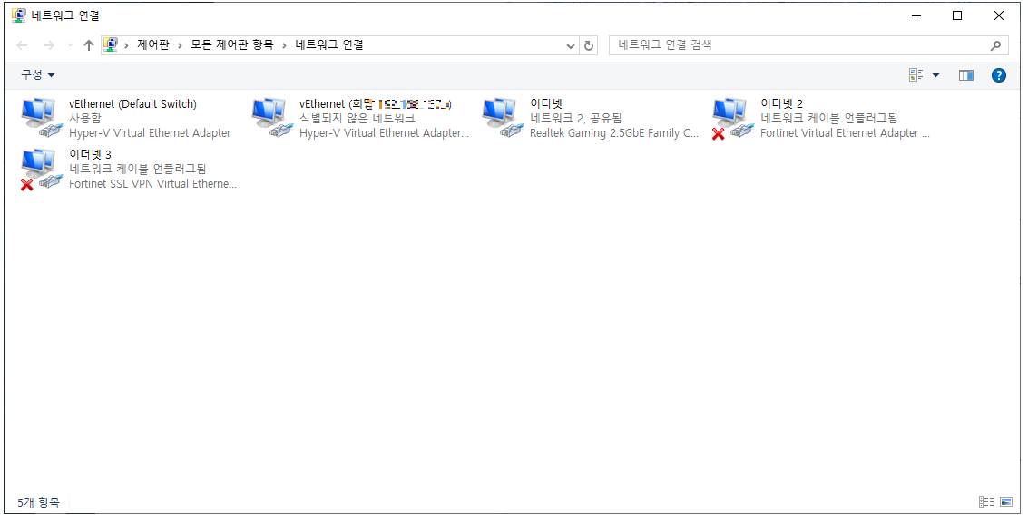This screenshot has height=516, width=1028.
Task: Click the address bar location icon
Action: point(111,44)
